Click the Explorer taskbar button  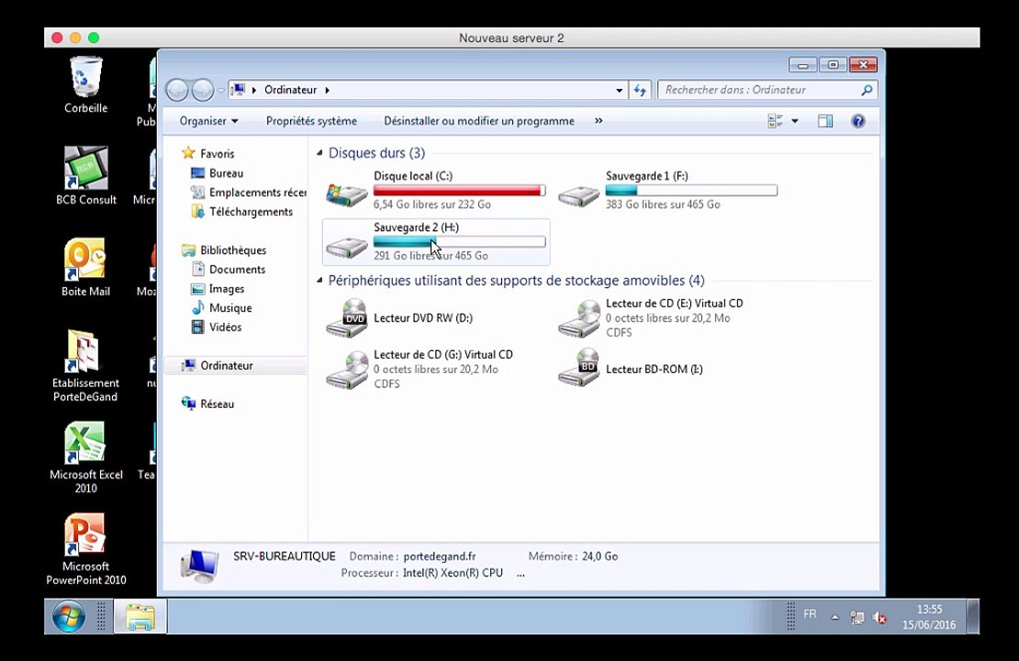pyautogui.click(x=140, y=616)
